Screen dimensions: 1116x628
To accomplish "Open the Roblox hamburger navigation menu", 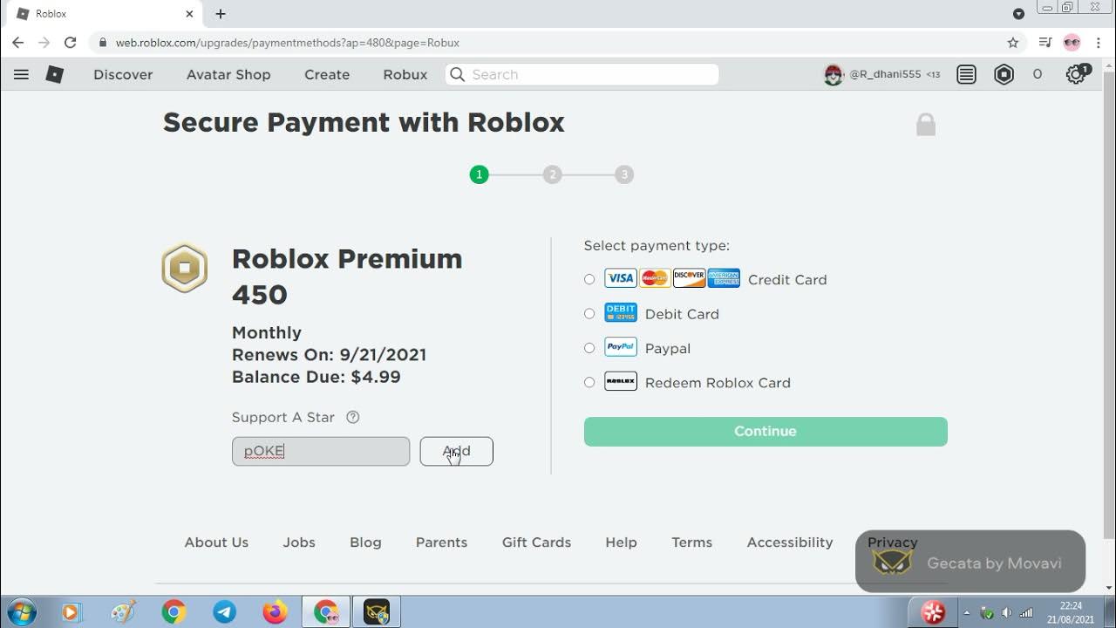I will [x=21, y=74].
